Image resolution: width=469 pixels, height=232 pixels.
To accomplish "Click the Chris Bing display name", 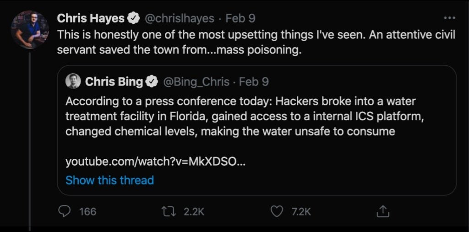I will coord(114,82).
